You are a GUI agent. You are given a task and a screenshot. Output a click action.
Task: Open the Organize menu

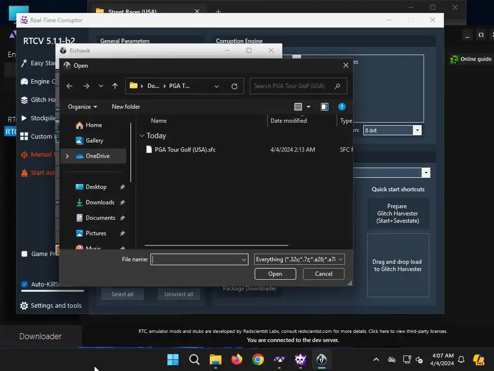(x=82, y=107)
